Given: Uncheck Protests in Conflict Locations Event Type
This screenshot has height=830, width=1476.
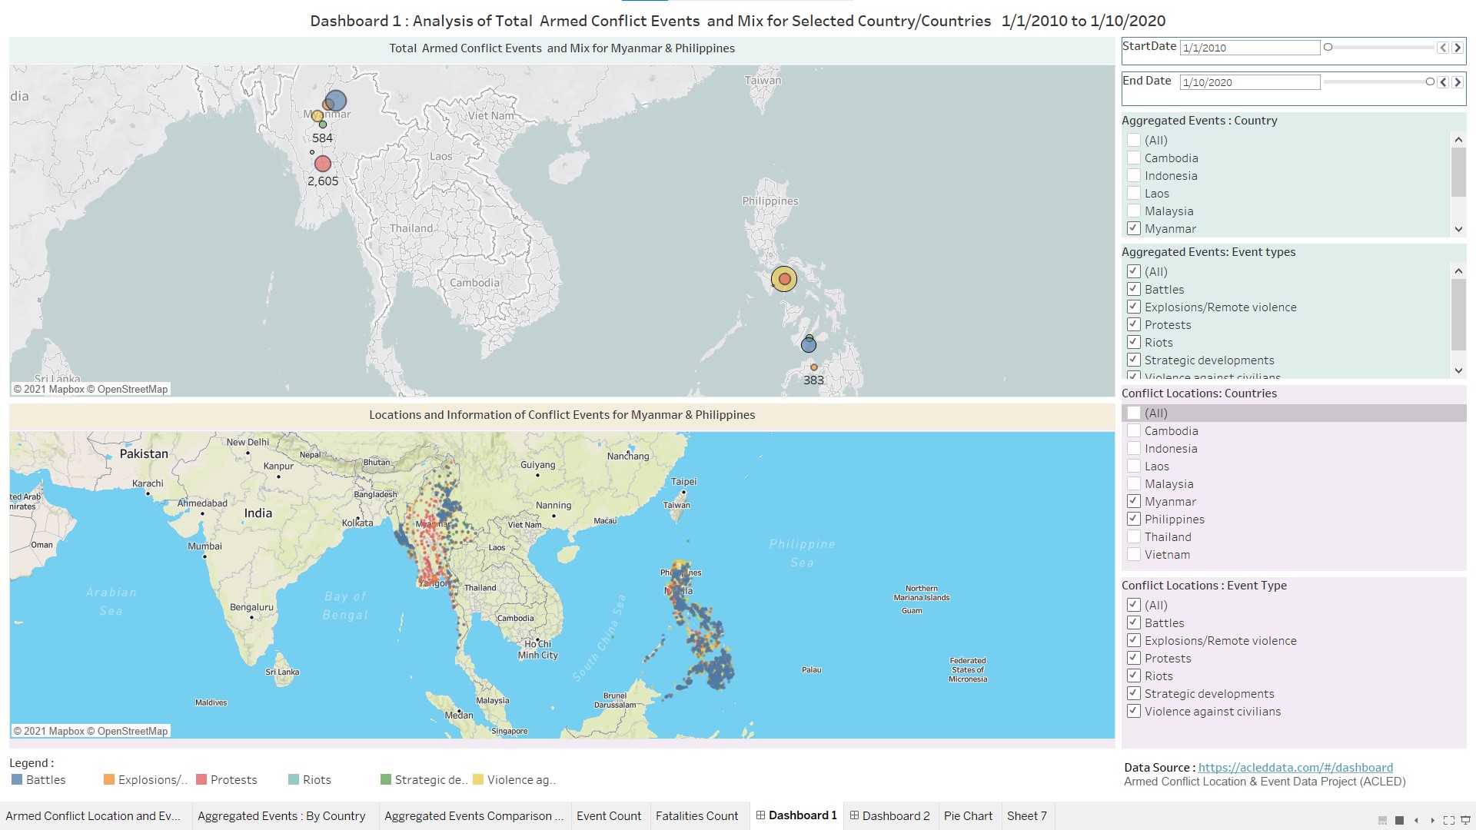Looking at the screenshot, I should [x=1134, y=658].
